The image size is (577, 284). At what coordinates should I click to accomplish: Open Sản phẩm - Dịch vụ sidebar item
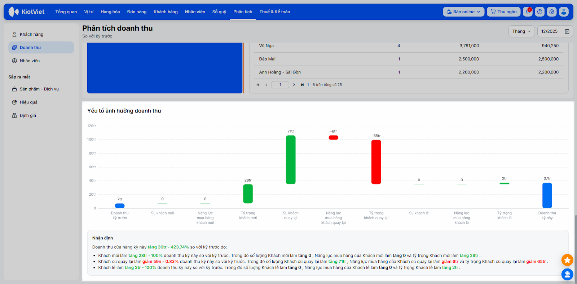[41, 89]
